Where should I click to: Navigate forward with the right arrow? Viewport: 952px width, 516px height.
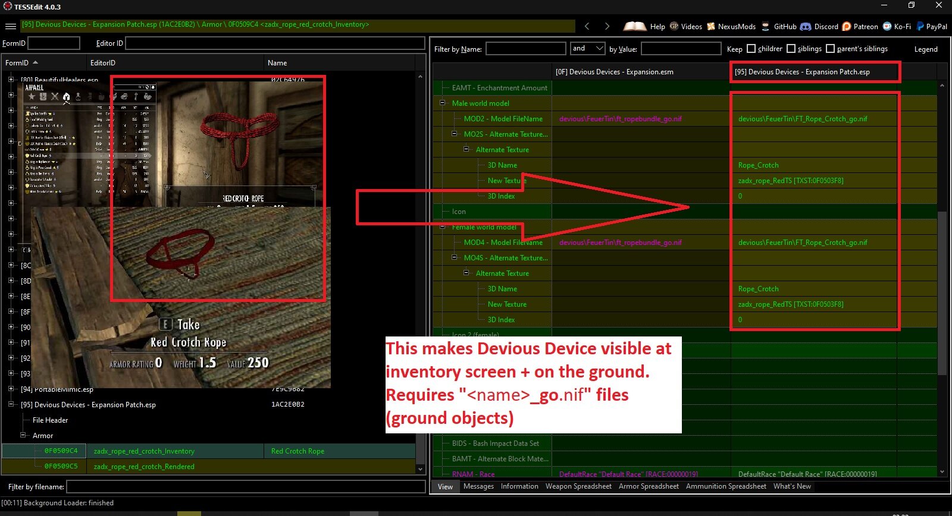(x=607, y=26)
